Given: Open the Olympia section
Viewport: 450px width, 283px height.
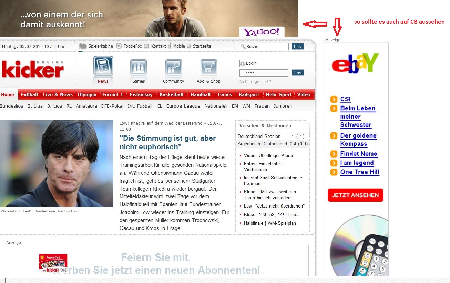Looking at the screenshot, I should pyautogui.click(x=87, y=94).
